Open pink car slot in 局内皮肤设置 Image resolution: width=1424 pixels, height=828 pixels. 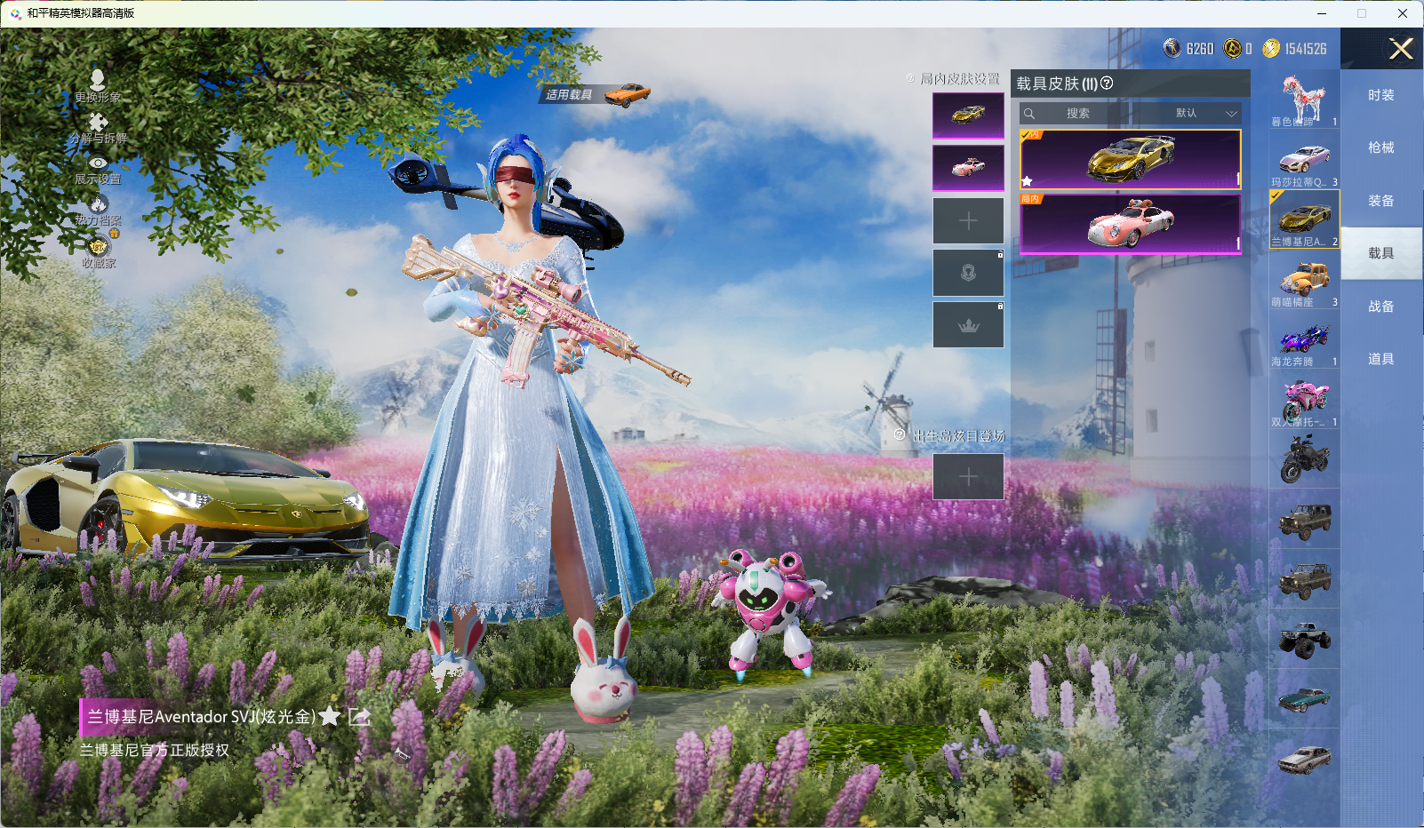pyautogui.click(x=968, y=168)
